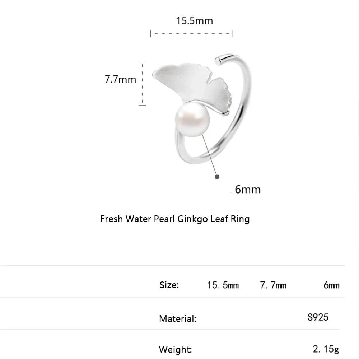Image resolution: width=359 pixels, height=359 pixels.
Task: Click the dashed horizontal width line
Action: pos(192,34)
